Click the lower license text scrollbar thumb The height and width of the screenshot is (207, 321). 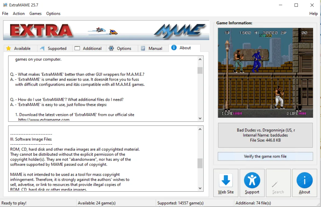click(x=200, y=163)
